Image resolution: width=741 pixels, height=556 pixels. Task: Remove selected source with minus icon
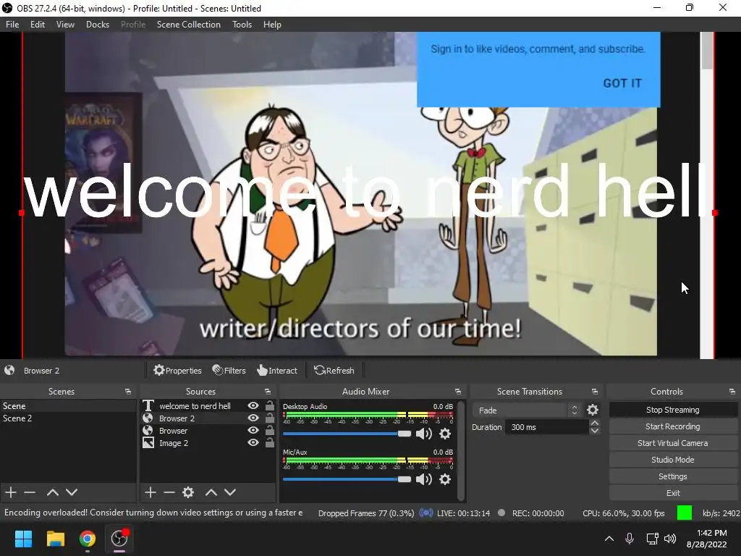point(169,492)
